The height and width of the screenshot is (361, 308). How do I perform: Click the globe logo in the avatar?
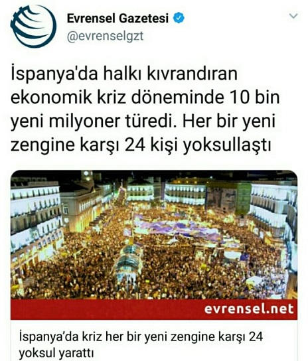click(x=33, y=27)
